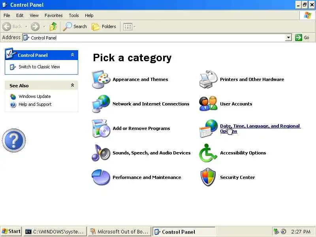316x237 pixels.
Task: Click the Forward arrow toolbar button
Action: (35, 26)
